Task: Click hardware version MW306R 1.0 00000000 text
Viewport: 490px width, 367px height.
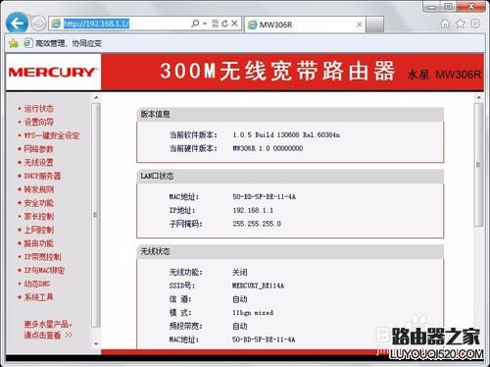Action: click(268, 148)
